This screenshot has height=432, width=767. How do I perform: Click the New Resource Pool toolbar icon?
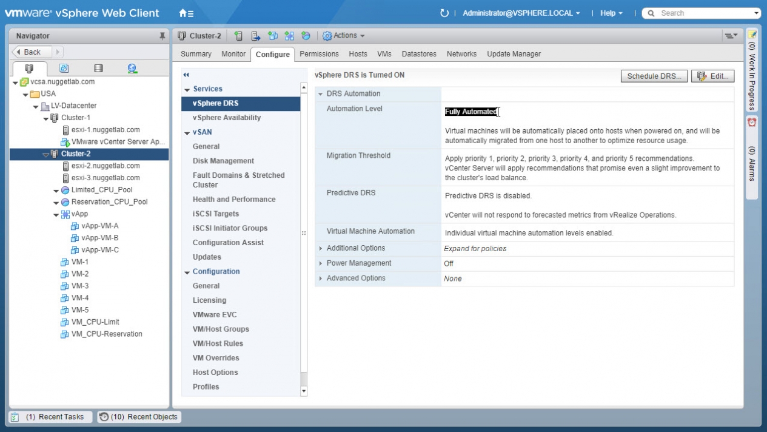[x=306, y=36]
